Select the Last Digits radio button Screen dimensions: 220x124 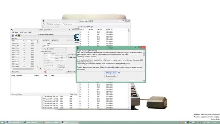58,67
